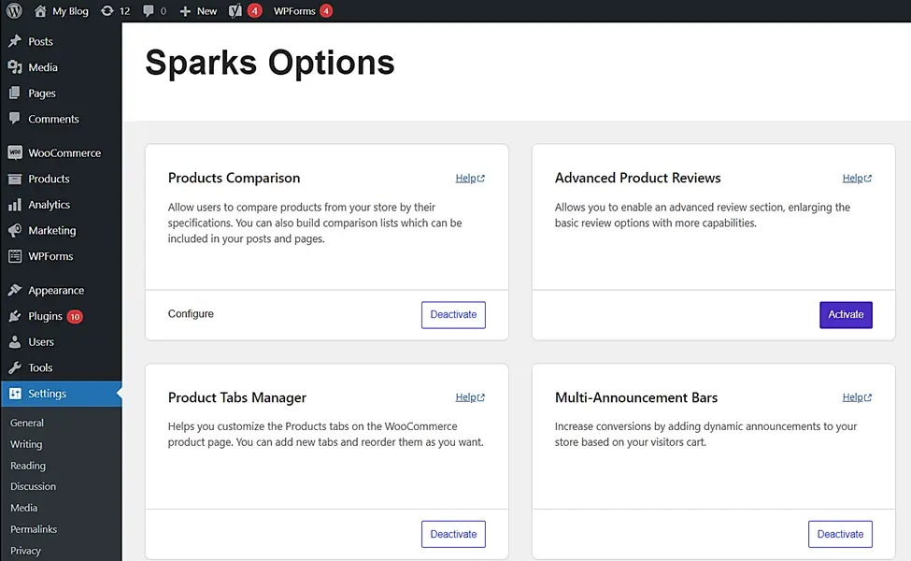The width and height of the screenshot is (911, 561).
Task: Open the Yoast SEO icon in admin bar
Action: pyautogui.click(x=235, y=10)
